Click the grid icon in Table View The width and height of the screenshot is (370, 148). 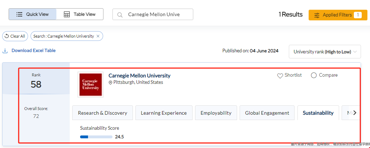coord(67,14)
